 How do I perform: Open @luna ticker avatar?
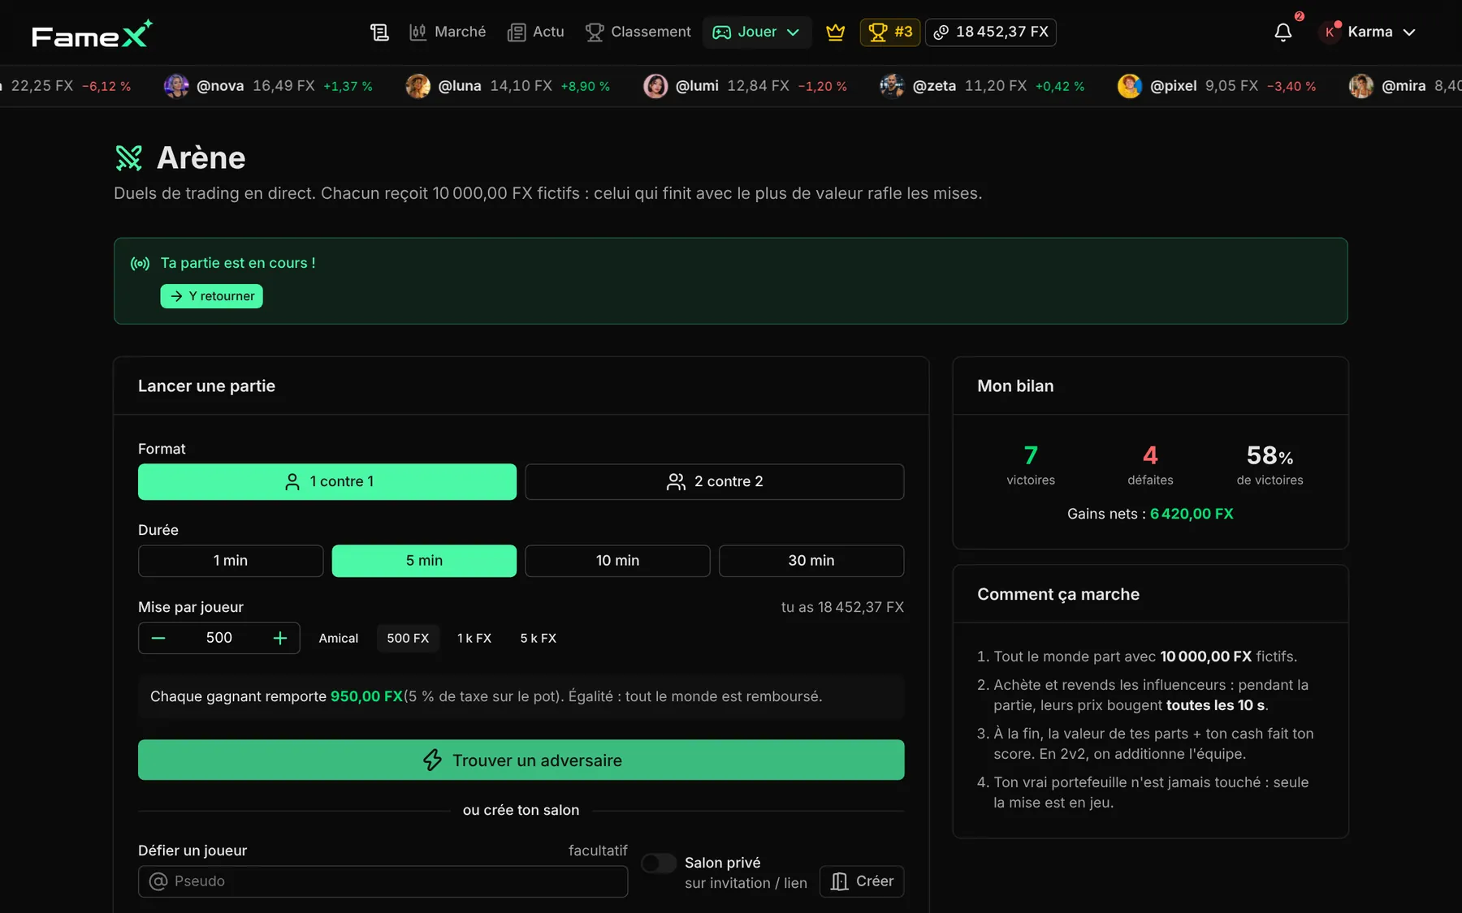coord(417,86)
